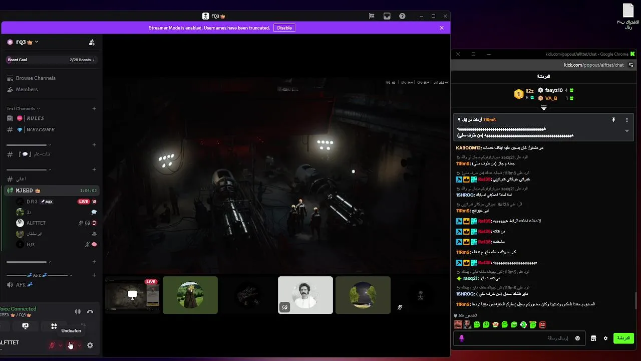
Task: Open VA_B leaderboard entry
Action: (555, 98)
